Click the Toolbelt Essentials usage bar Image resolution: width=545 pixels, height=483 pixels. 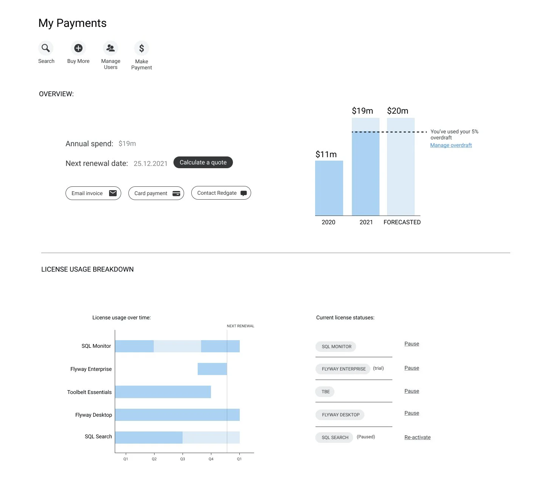pyautogui.click(x=163, y=392)
